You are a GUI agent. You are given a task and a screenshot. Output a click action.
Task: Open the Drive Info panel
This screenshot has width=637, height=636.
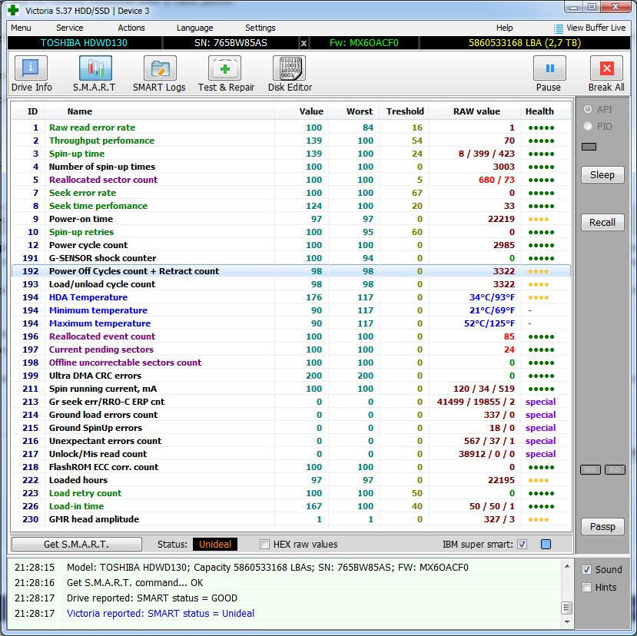coord(32,69)
